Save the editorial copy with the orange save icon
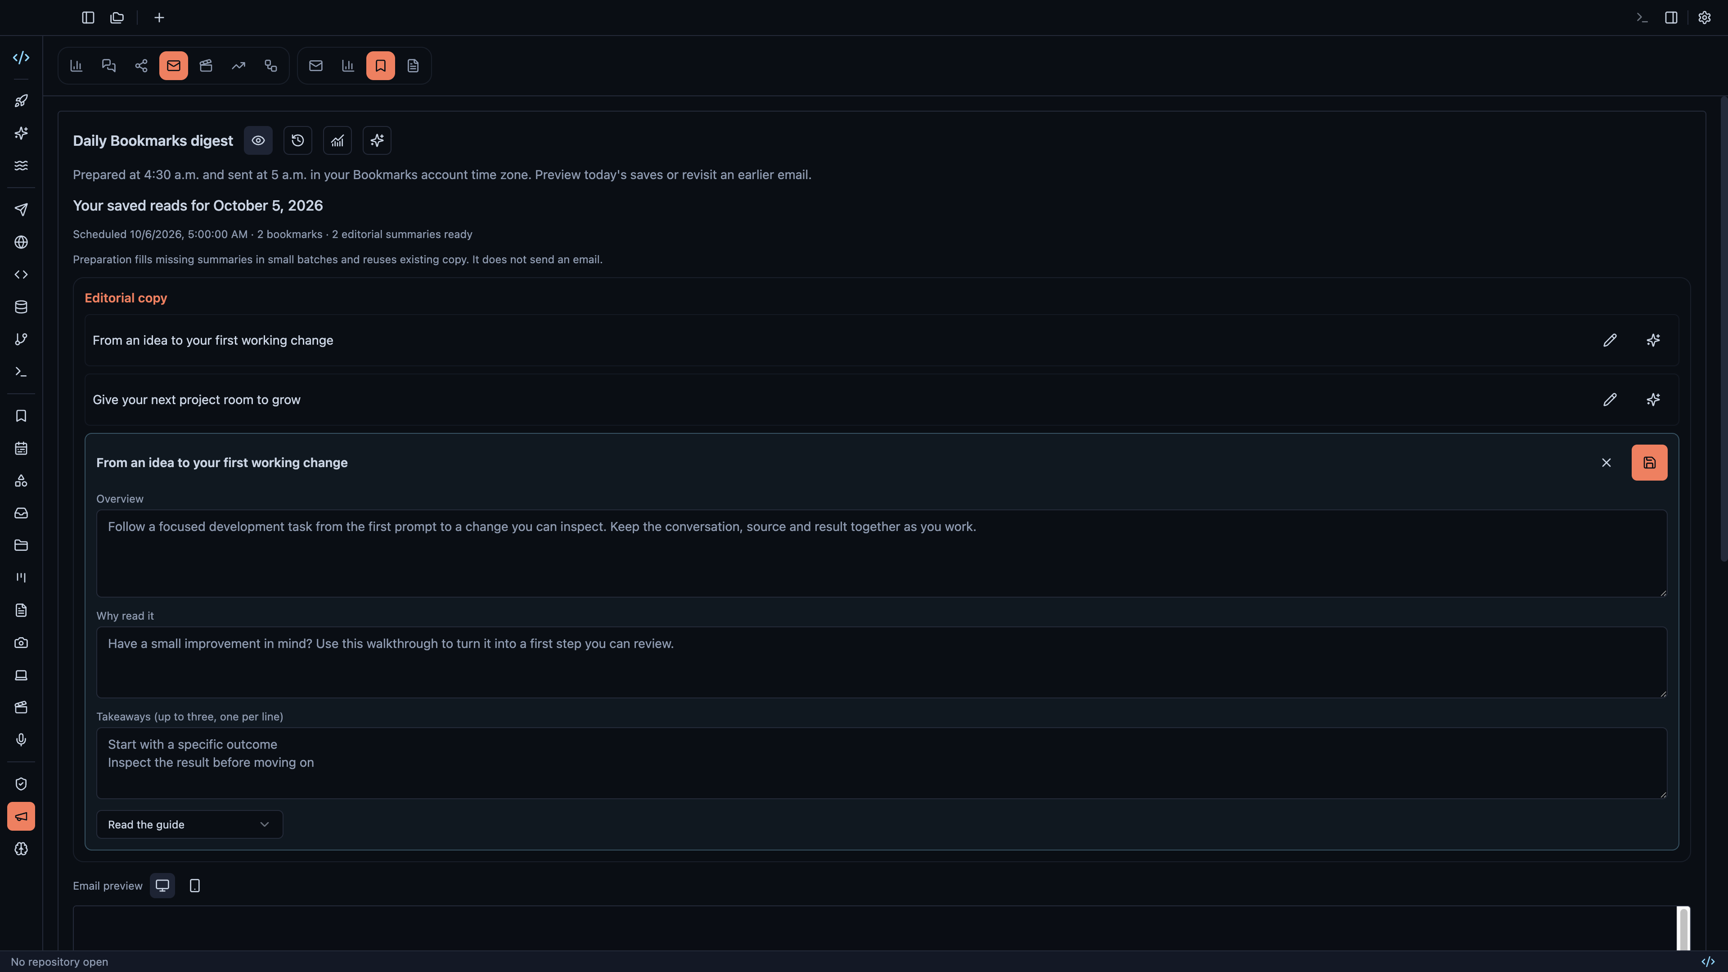 [1649, 462]
